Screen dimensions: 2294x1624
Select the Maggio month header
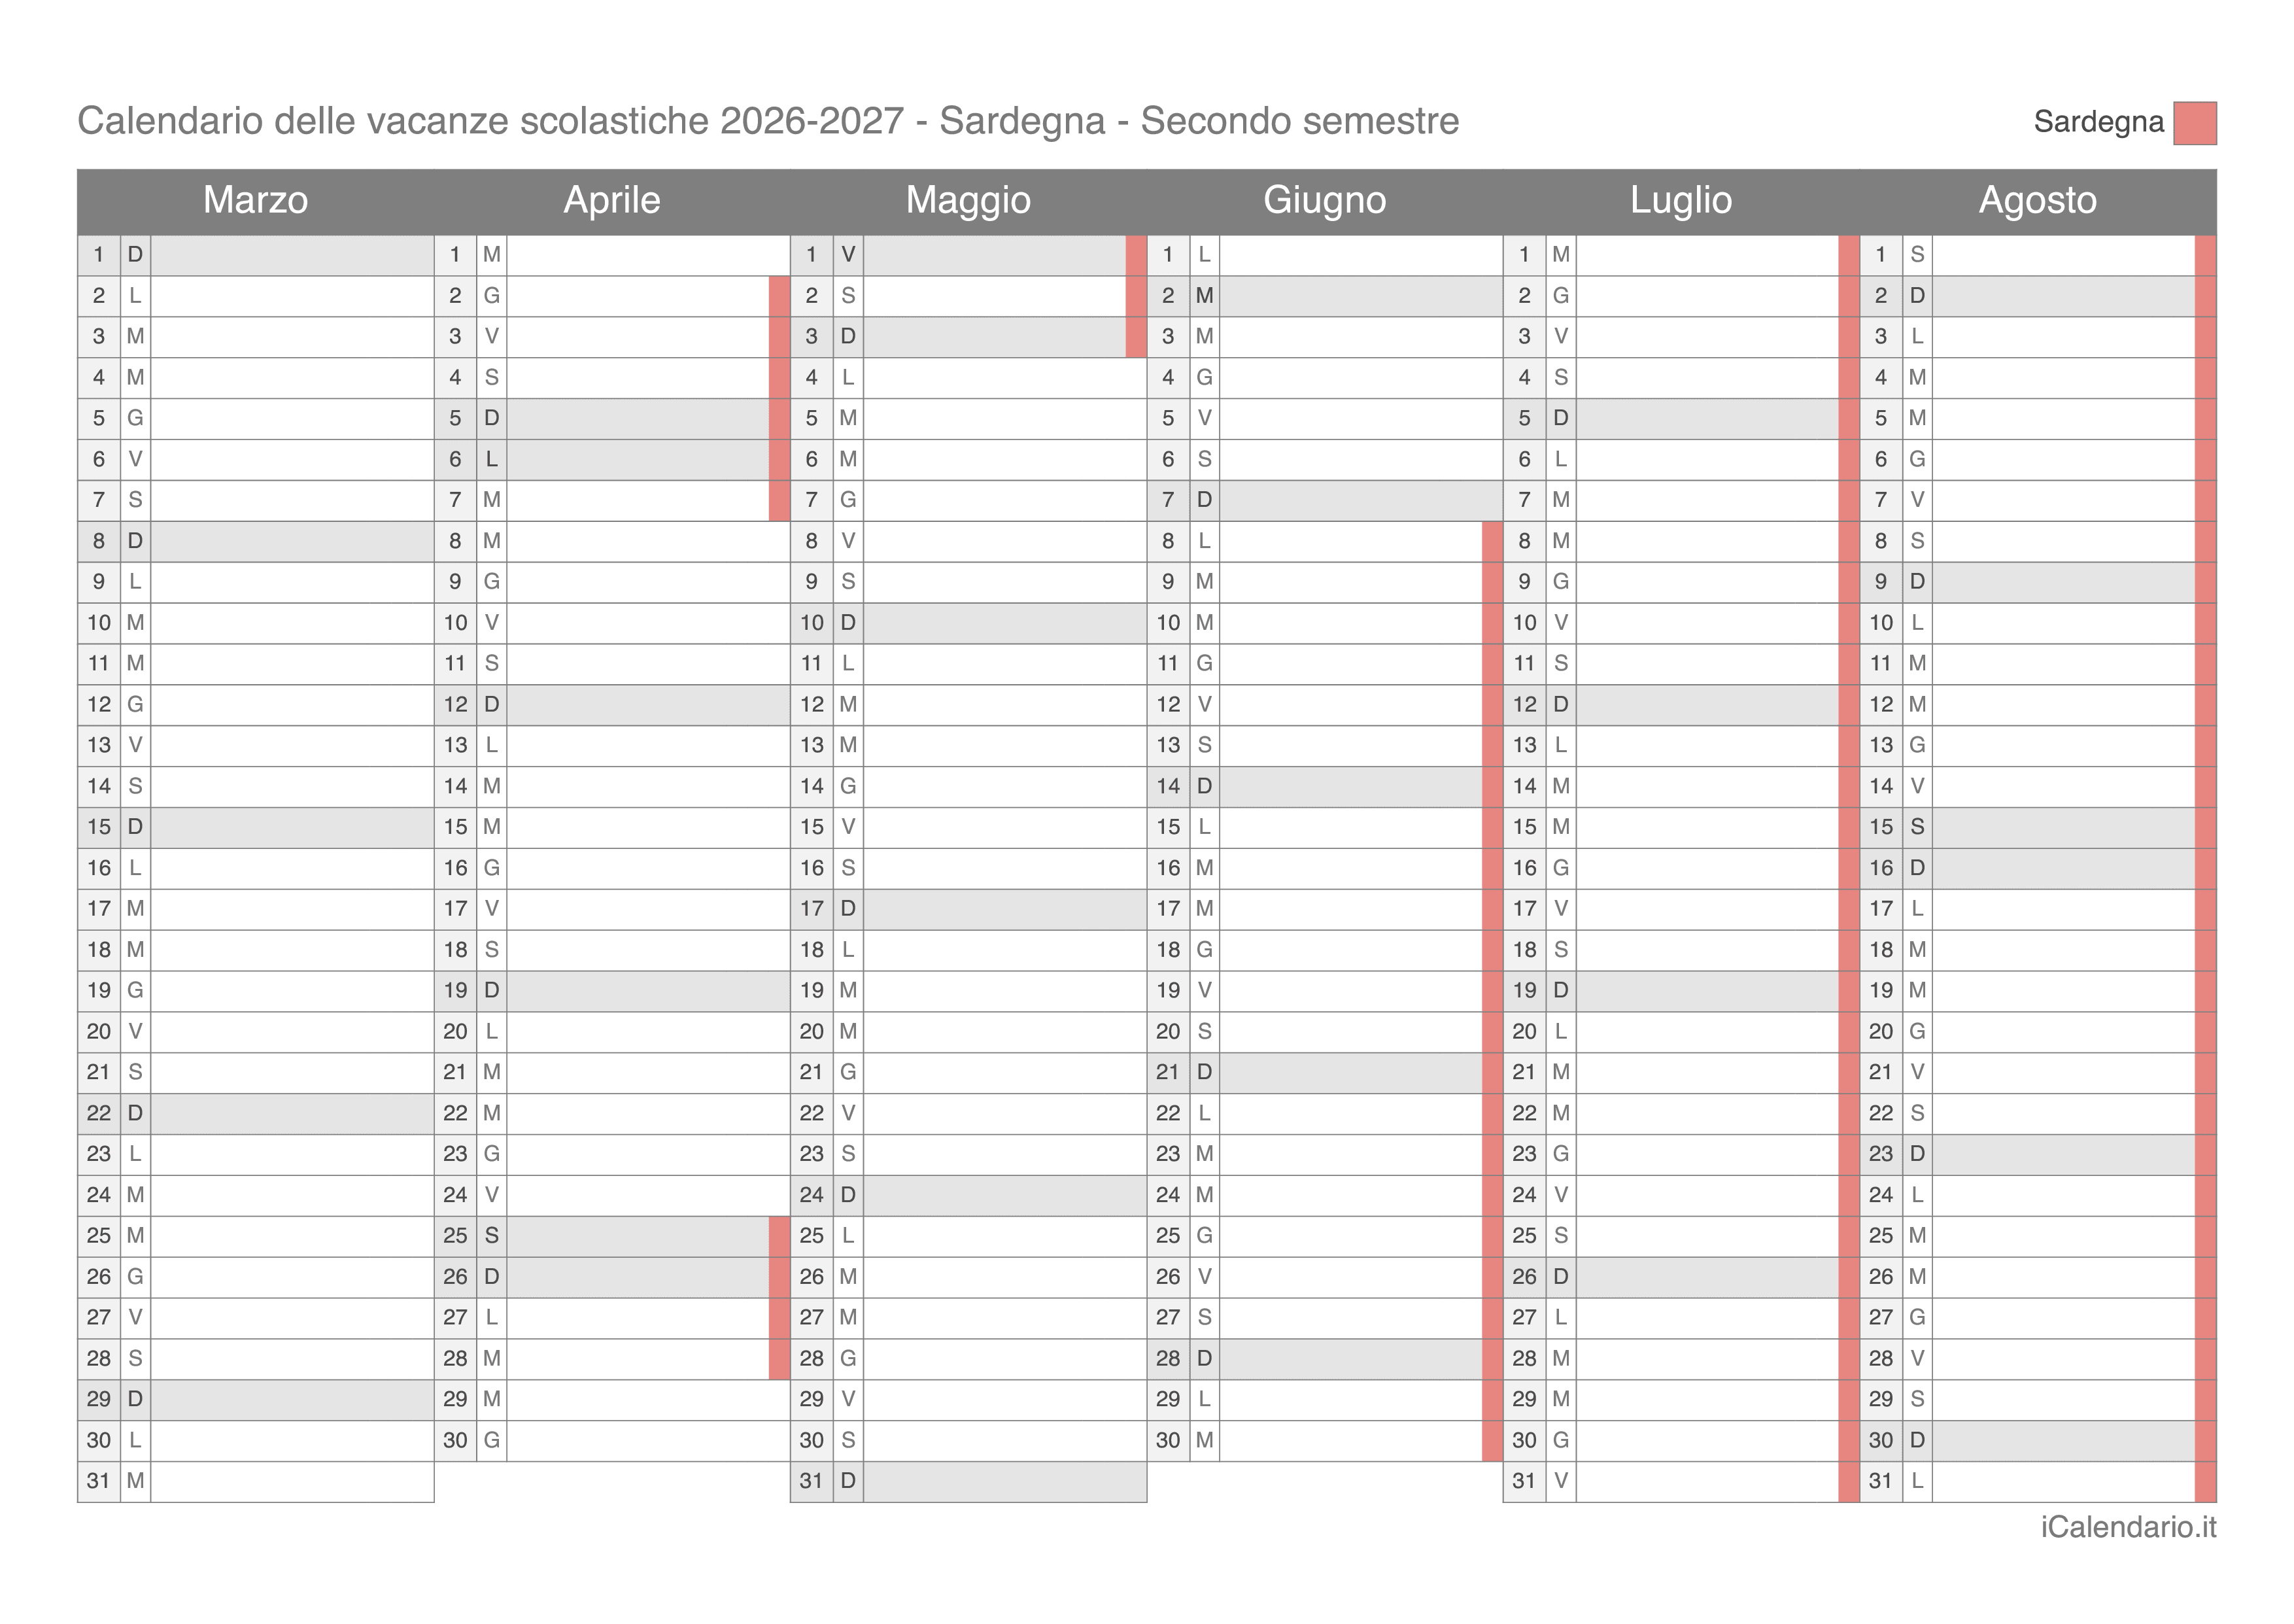point(968,201)
